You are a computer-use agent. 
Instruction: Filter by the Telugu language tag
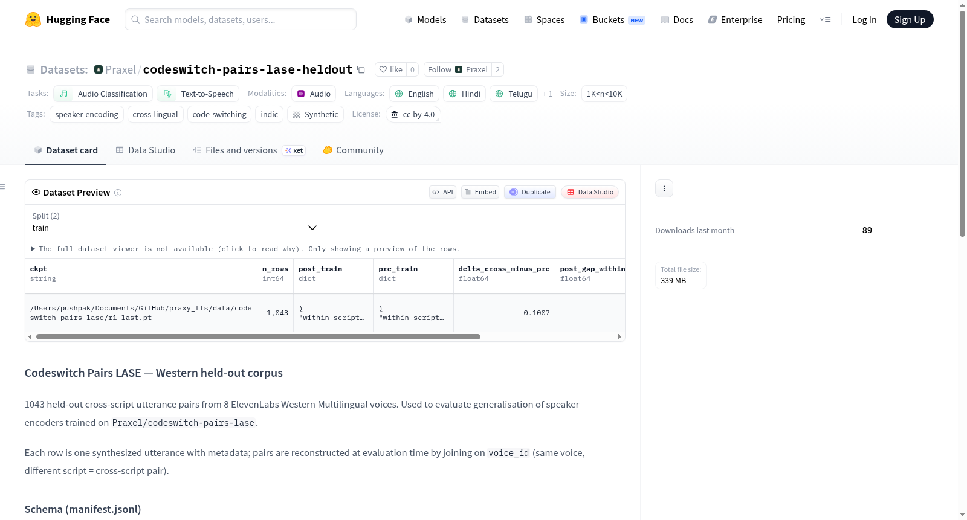[x=514, y=94]
